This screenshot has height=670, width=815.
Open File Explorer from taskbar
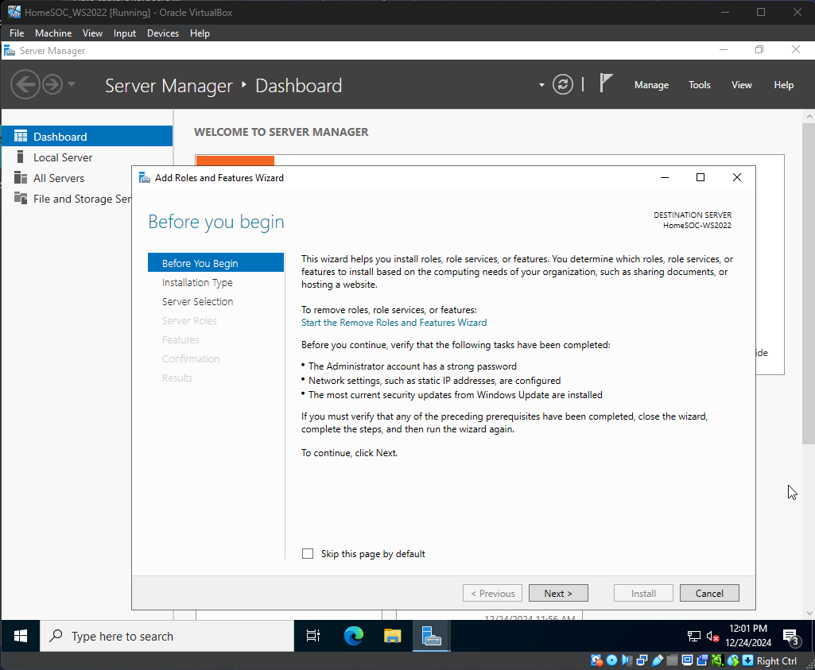(x=393, y=636)
